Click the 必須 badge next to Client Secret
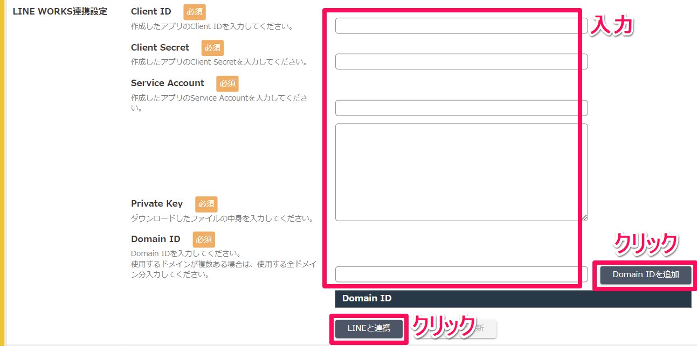This screenshot has height=346, width=697. click(212, 48)
